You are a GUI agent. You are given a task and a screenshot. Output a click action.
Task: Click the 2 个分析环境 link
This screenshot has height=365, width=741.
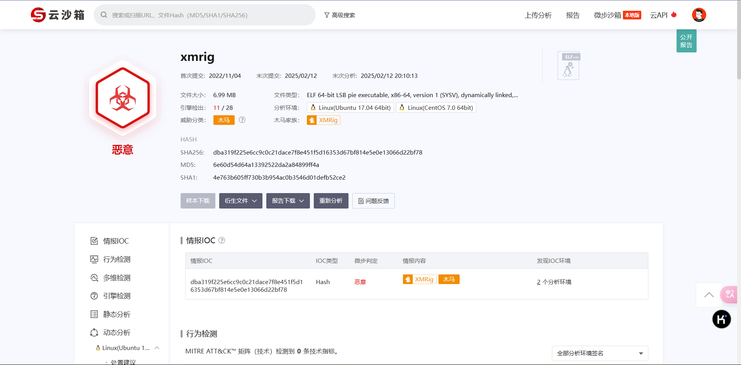tap(554, 282)
